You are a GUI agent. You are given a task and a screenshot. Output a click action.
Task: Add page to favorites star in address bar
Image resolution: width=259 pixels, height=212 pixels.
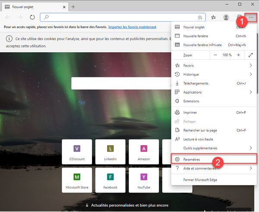200,17
